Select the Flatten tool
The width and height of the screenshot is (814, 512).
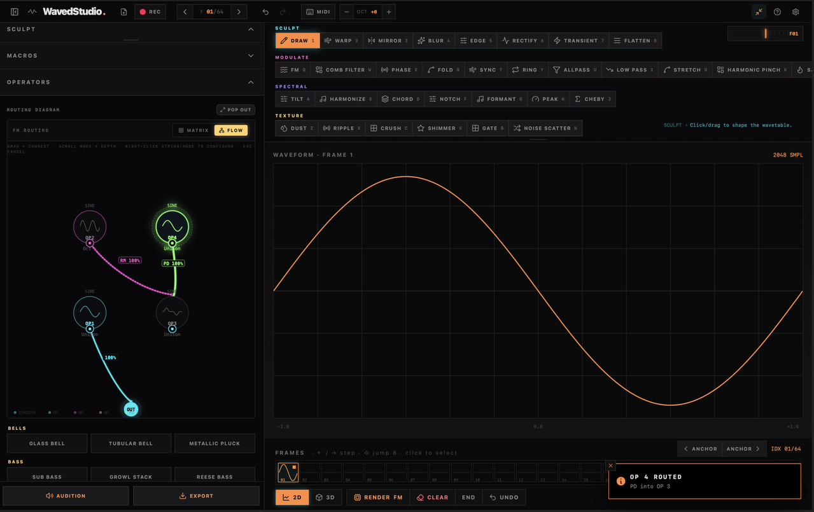635,41
